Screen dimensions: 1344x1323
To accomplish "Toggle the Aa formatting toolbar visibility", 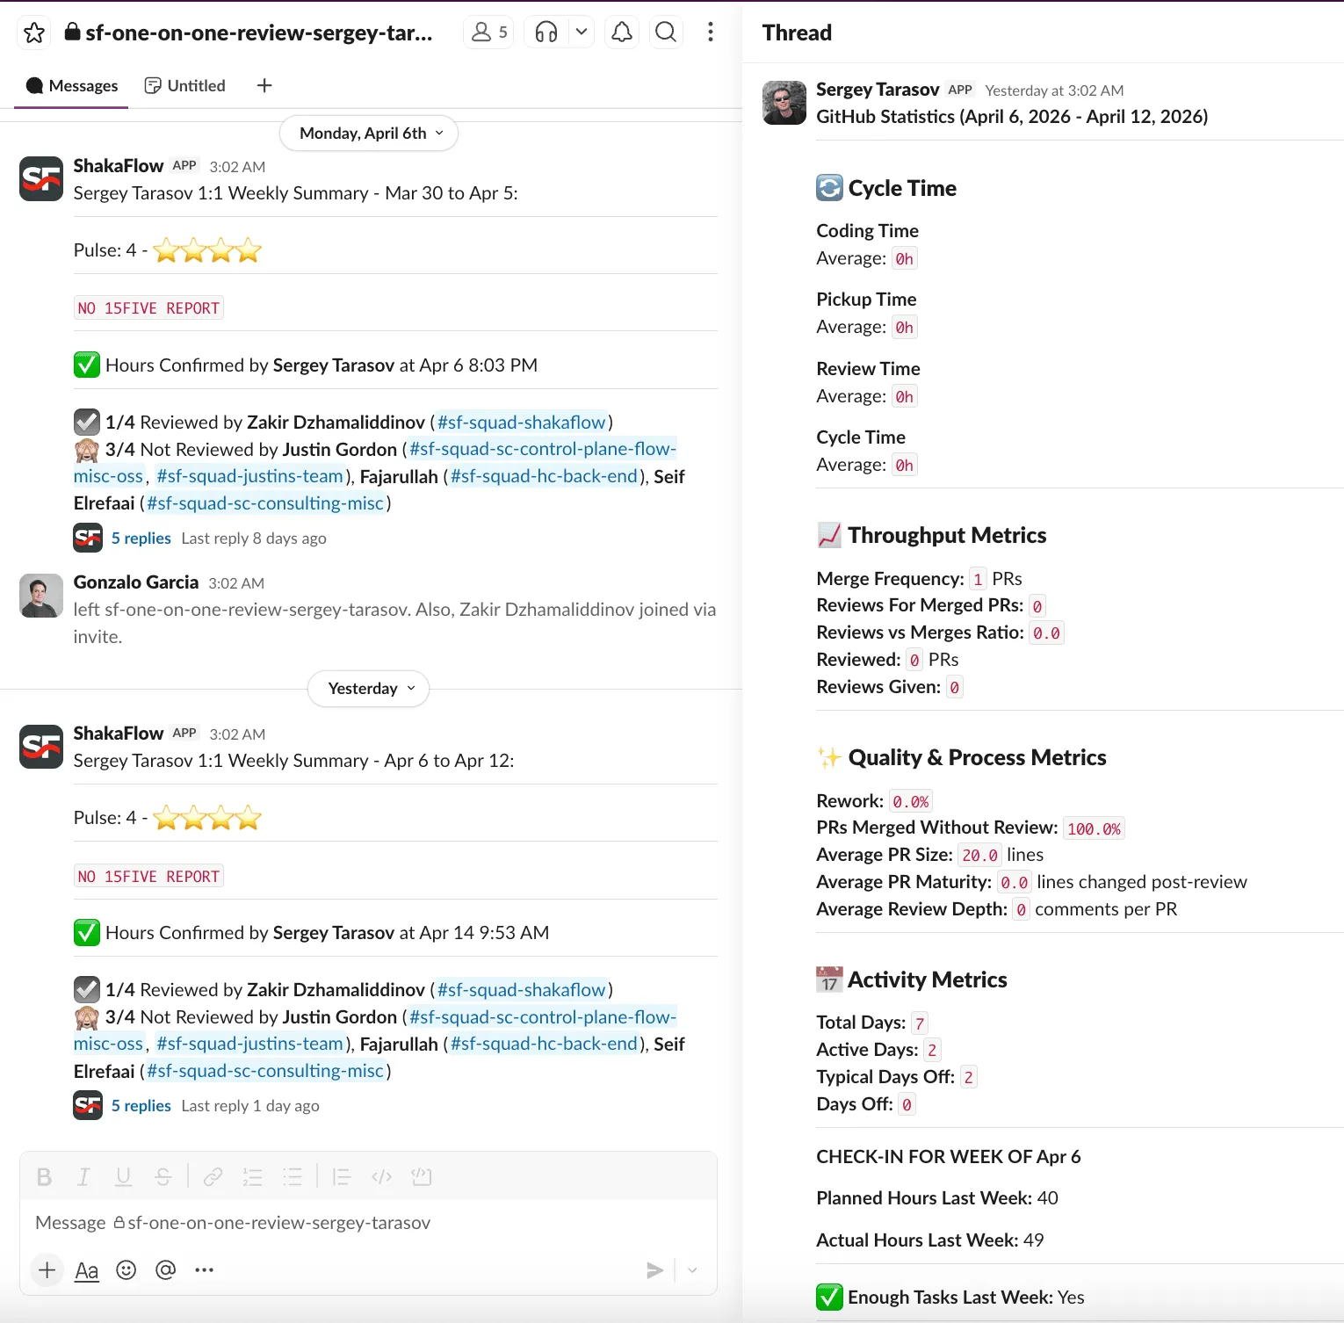I will [87, 1270].
